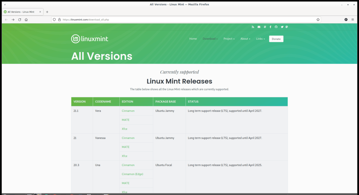
Task: Click the Firefox shield tracking protection icon
Action: pos(54,19)
